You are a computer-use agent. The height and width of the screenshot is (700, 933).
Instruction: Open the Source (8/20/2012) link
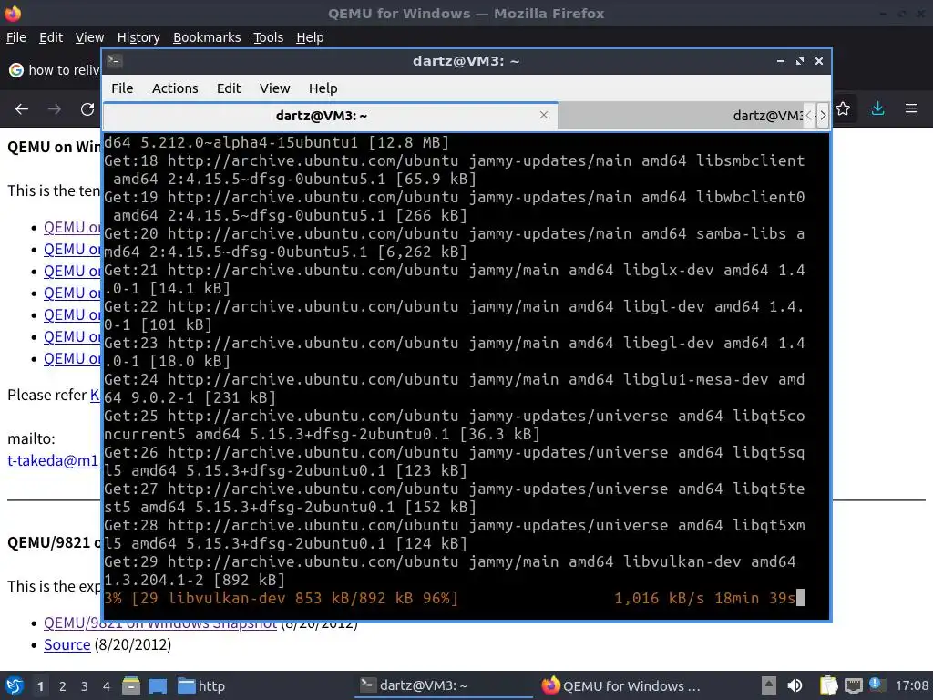[67, 644]
